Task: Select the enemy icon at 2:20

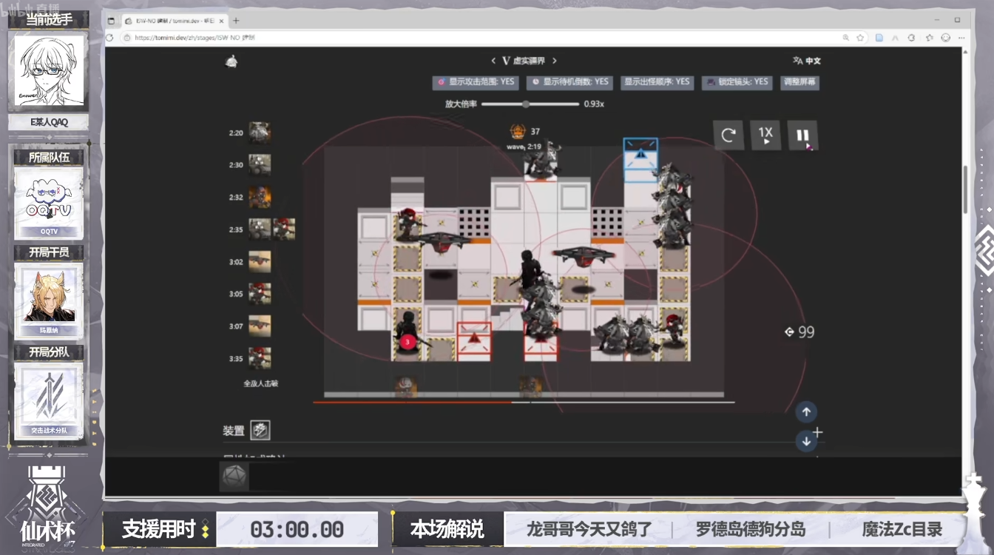Action: point(260,132)
